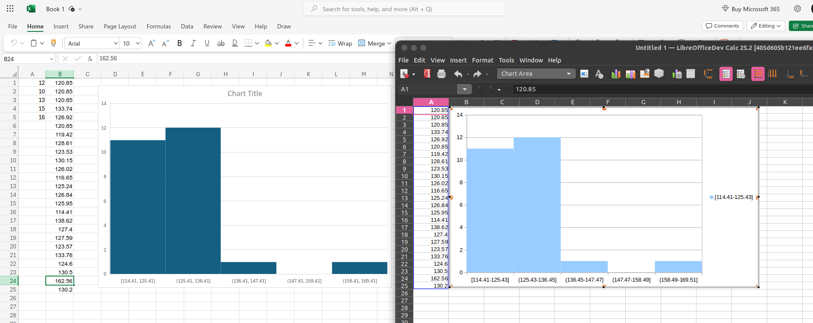Open the borders dropdown arrow
This screenshot has width=813, height=323.
tap(257, 43)
